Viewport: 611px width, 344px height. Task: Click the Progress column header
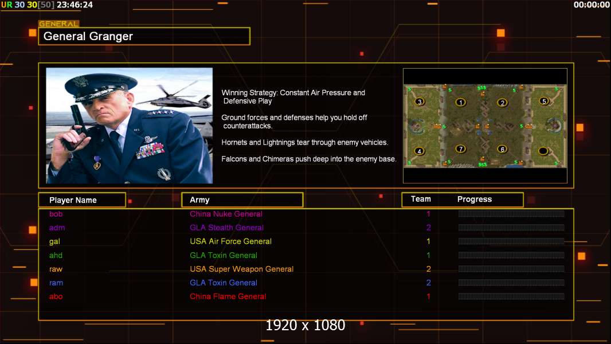click(x=474, y=199)
